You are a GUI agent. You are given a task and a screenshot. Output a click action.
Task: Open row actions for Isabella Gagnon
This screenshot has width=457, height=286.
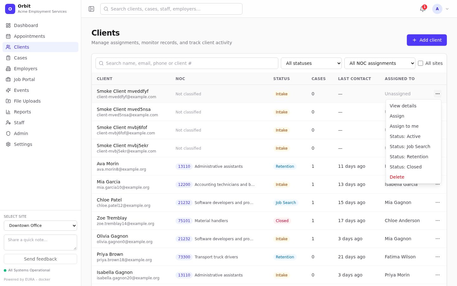pos(438,275)
